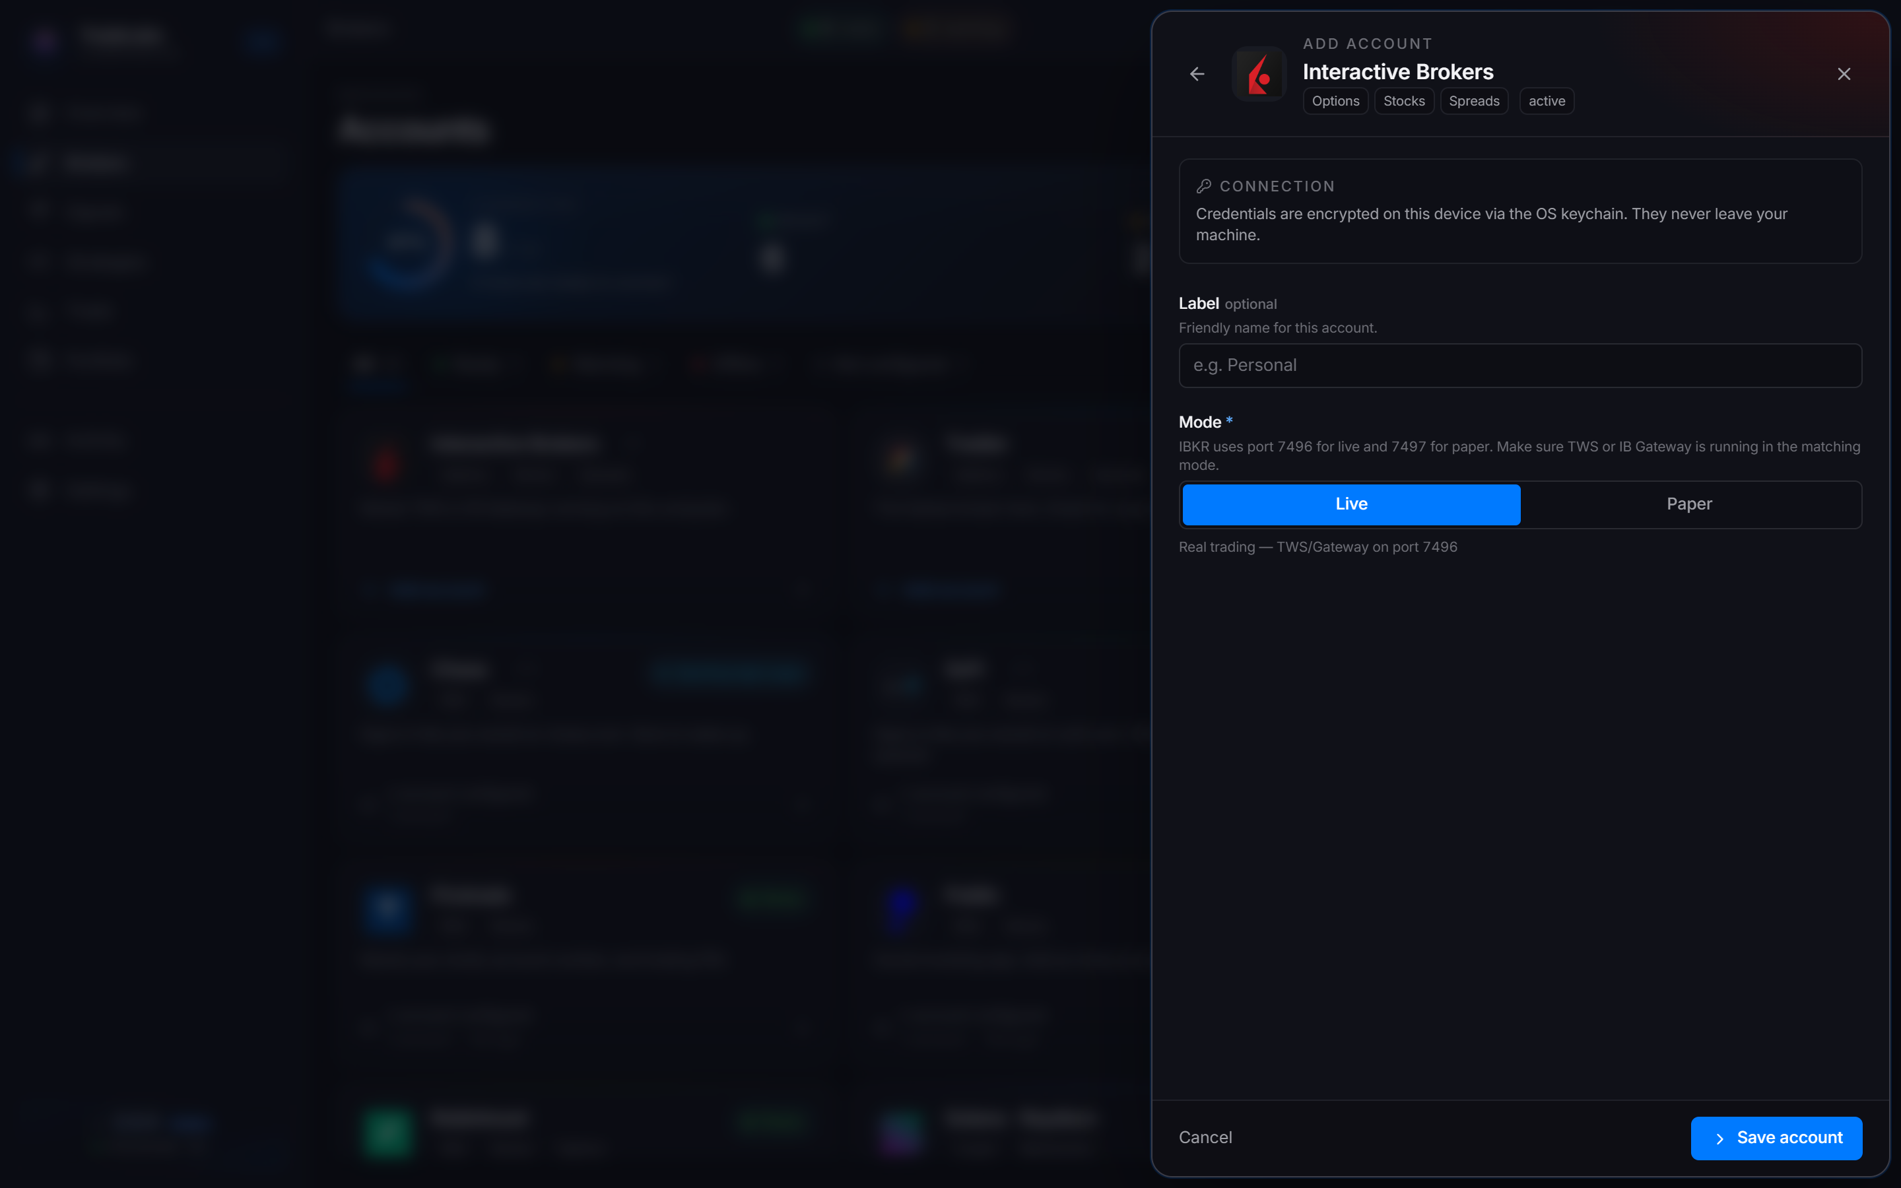Close the Add Account panel

click(1844, 74)
